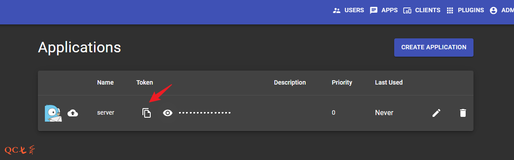
Task: Click the server application name
Action: (105, 112)
